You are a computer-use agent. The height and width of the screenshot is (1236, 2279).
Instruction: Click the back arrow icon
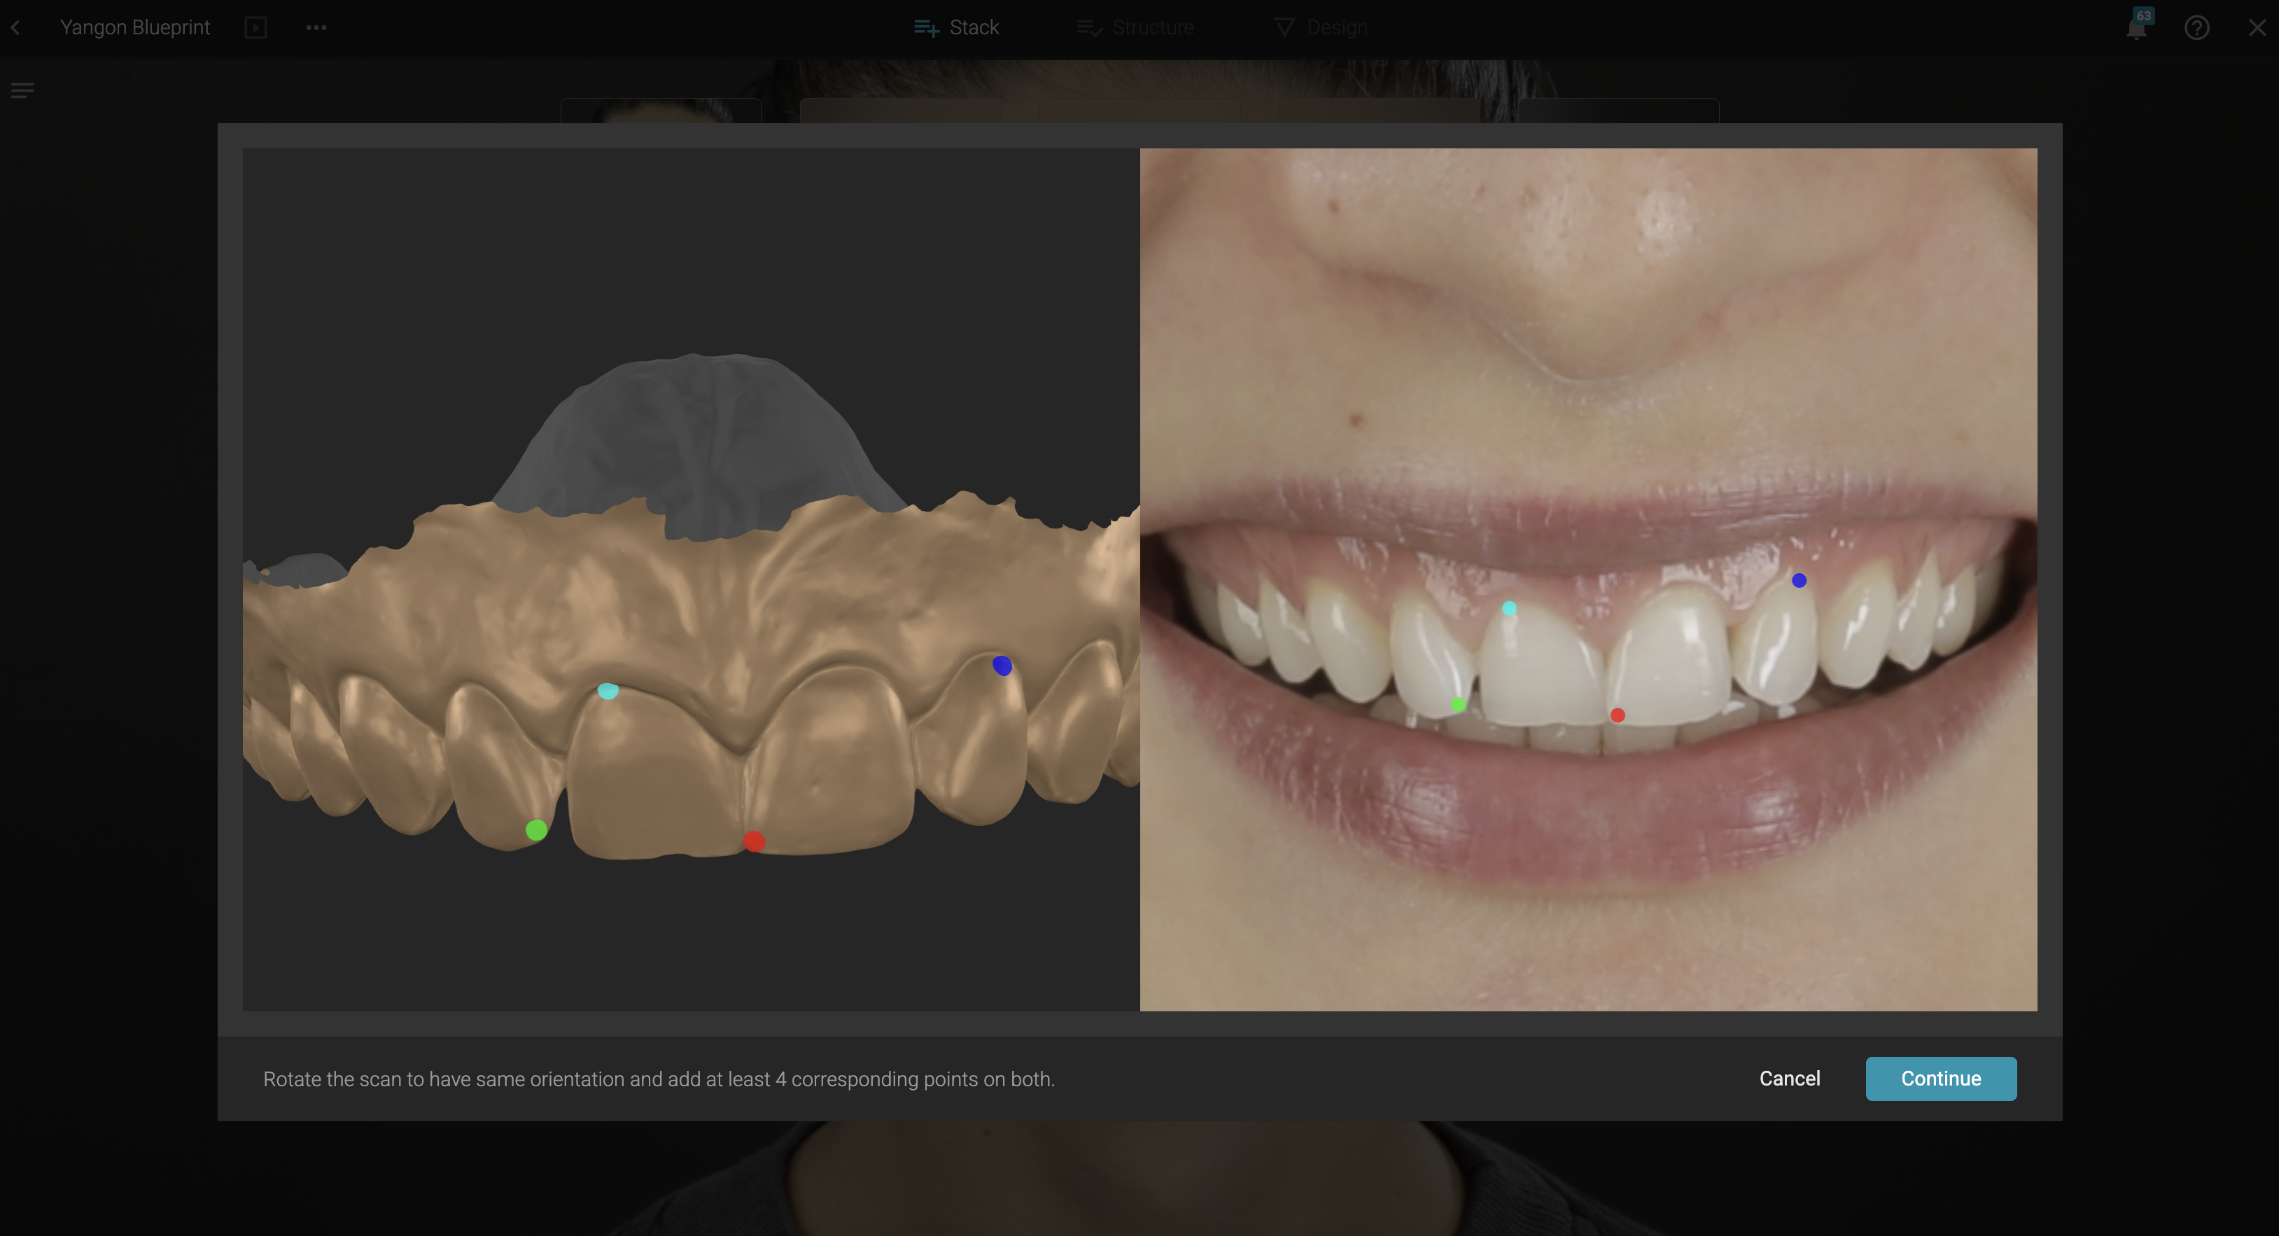(15, 27)
